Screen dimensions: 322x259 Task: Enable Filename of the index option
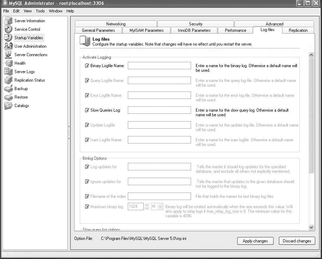point(87,196)
